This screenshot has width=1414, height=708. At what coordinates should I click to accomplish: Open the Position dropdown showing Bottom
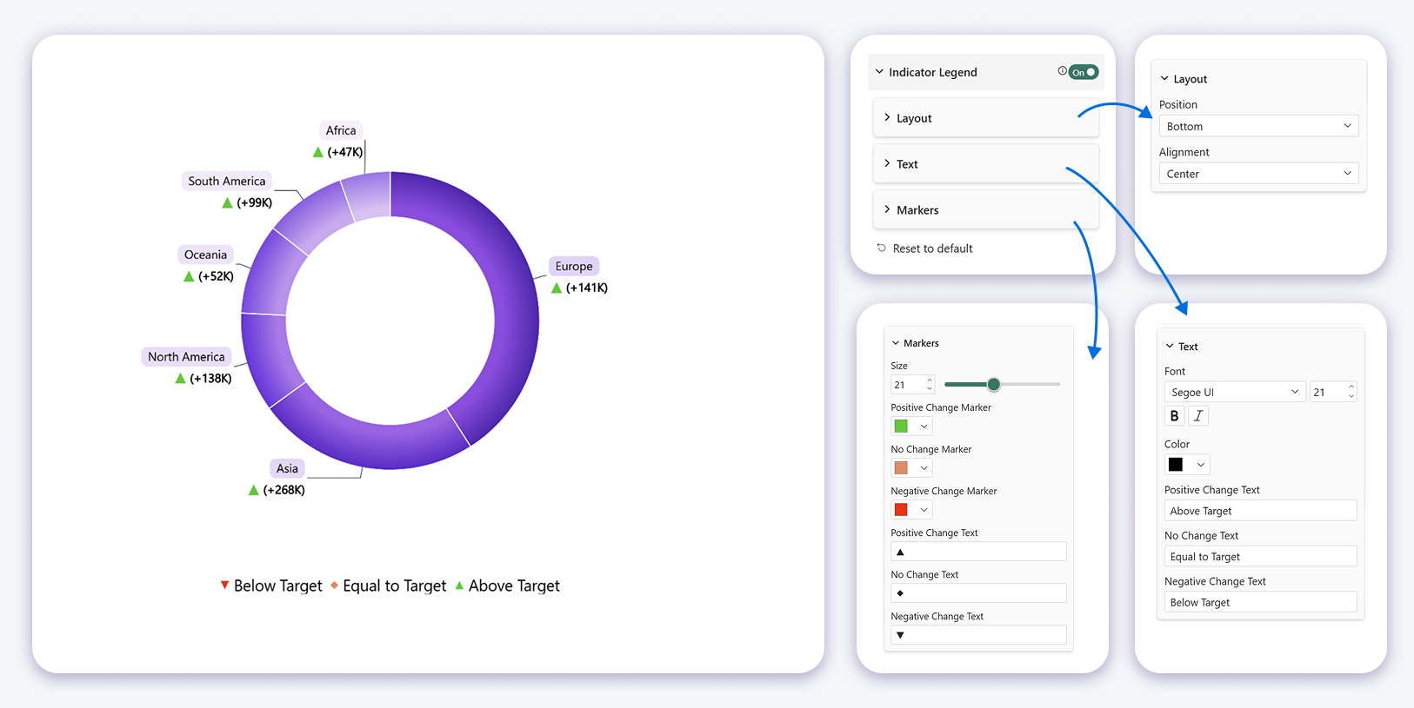click(x=1258, y=126)
